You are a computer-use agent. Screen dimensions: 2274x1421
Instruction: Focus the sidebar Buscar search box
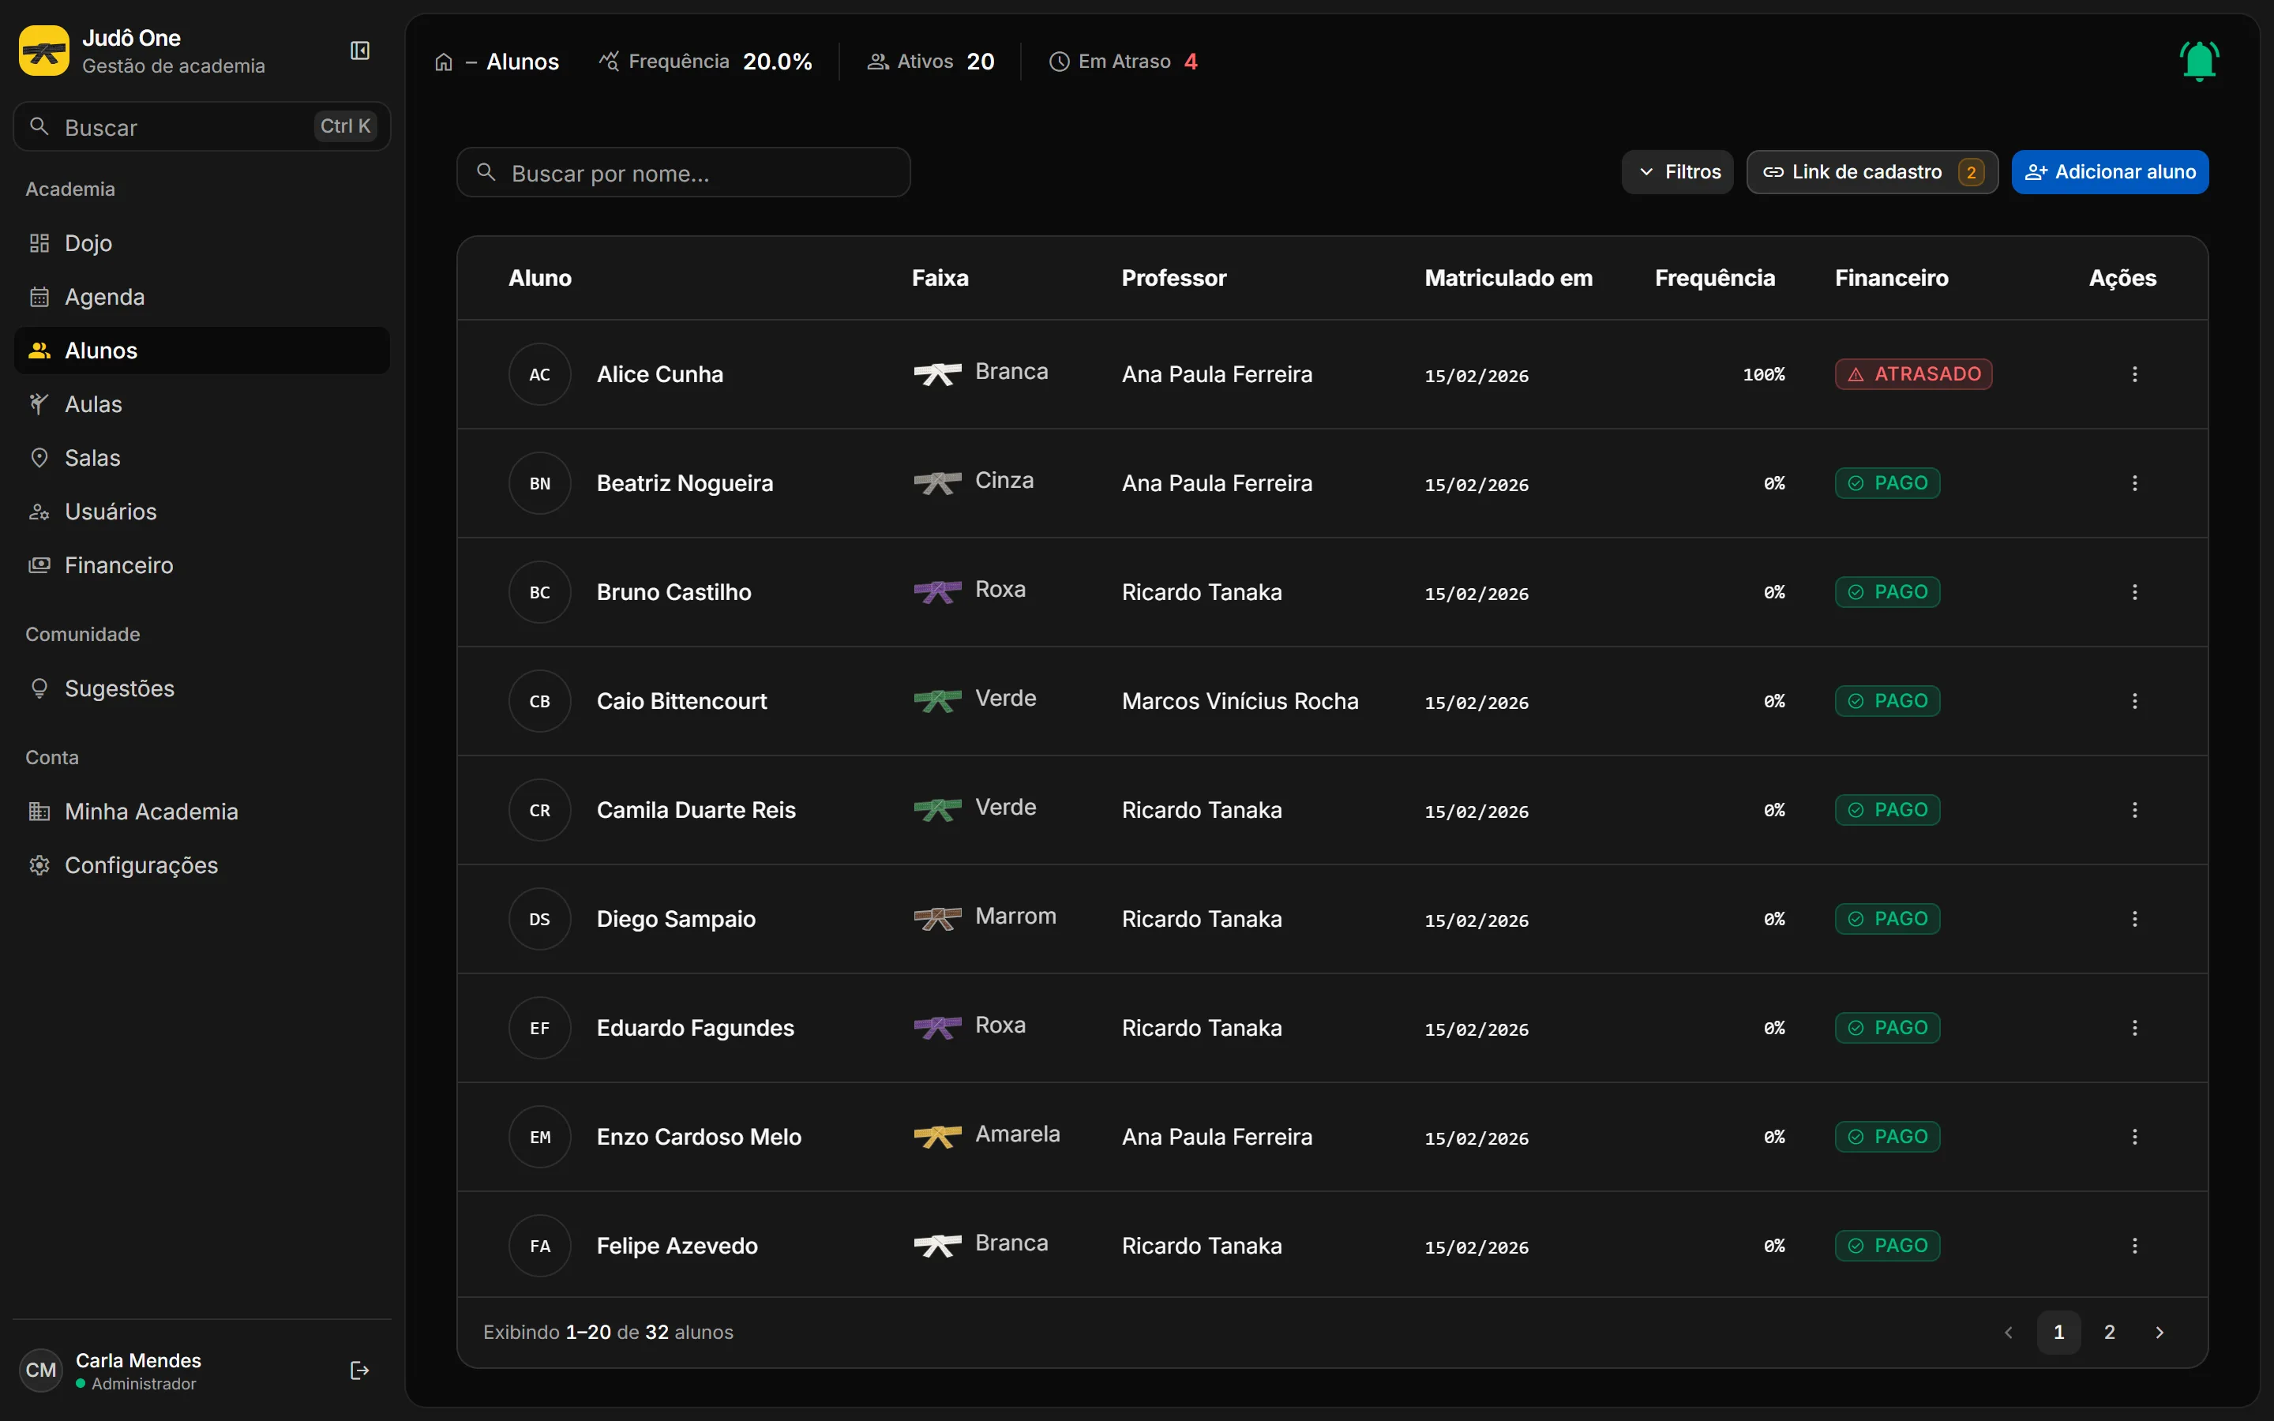(202, 127)
